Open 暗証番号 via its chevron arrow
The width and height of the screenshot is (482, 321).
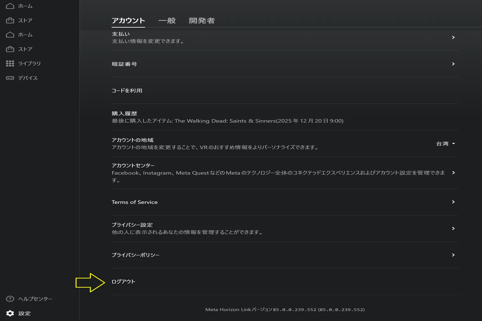[x=453, y=64]
